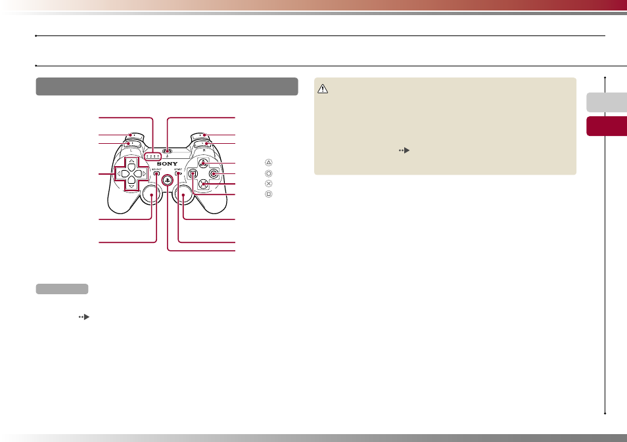Viewport: 627px width, 442px height.
Task: Select the dark red side tab
Action: pyautogui.click(x=607, y=126)
